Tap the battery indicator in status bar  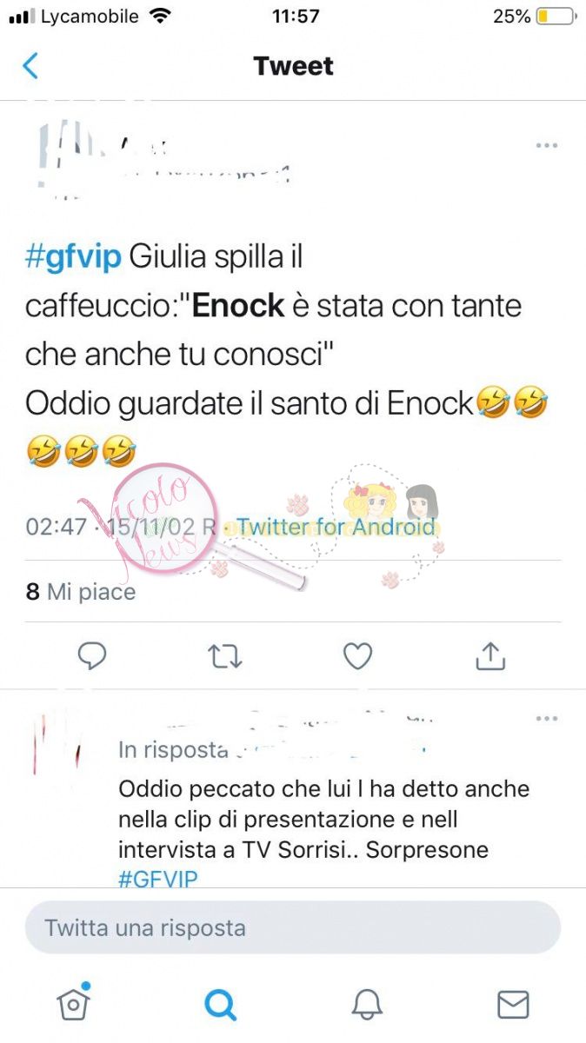[x=556, y=17]
